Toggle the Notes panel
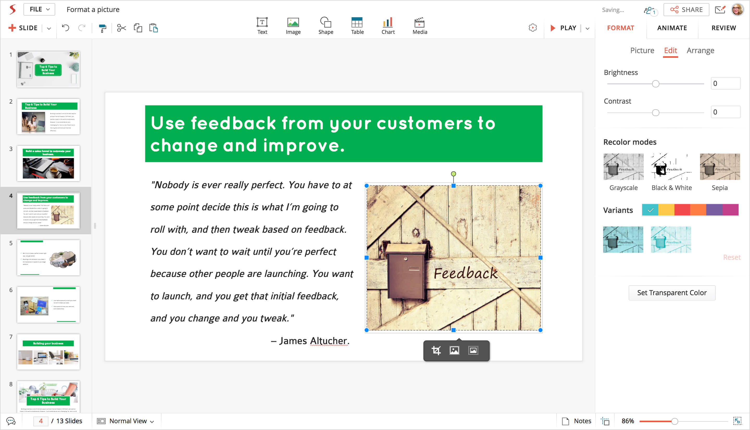750x430 pixels. point(576,421)
